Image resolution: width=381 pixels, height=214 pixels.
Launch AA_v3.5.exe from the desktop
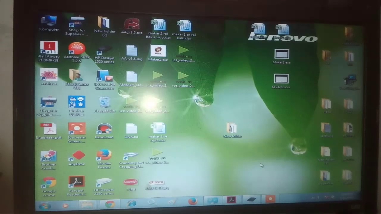tap(132, 26)
